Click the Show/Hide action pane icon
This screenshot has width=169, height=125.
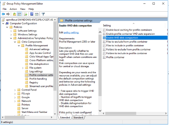[37, 14]
